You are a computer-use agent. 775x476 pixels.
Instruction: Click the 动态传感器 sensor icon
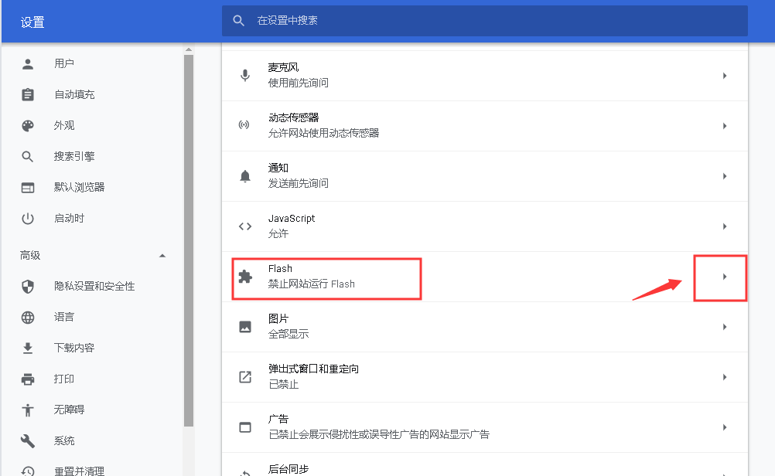[x=244, y=125]
